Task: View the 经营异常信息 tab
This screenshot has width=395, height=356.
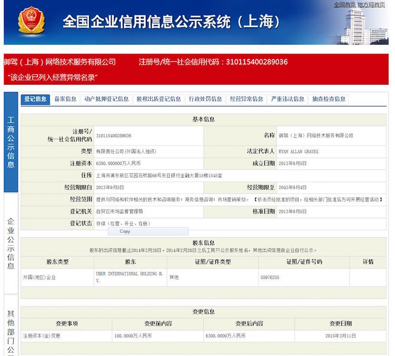Action: point(246,99)
